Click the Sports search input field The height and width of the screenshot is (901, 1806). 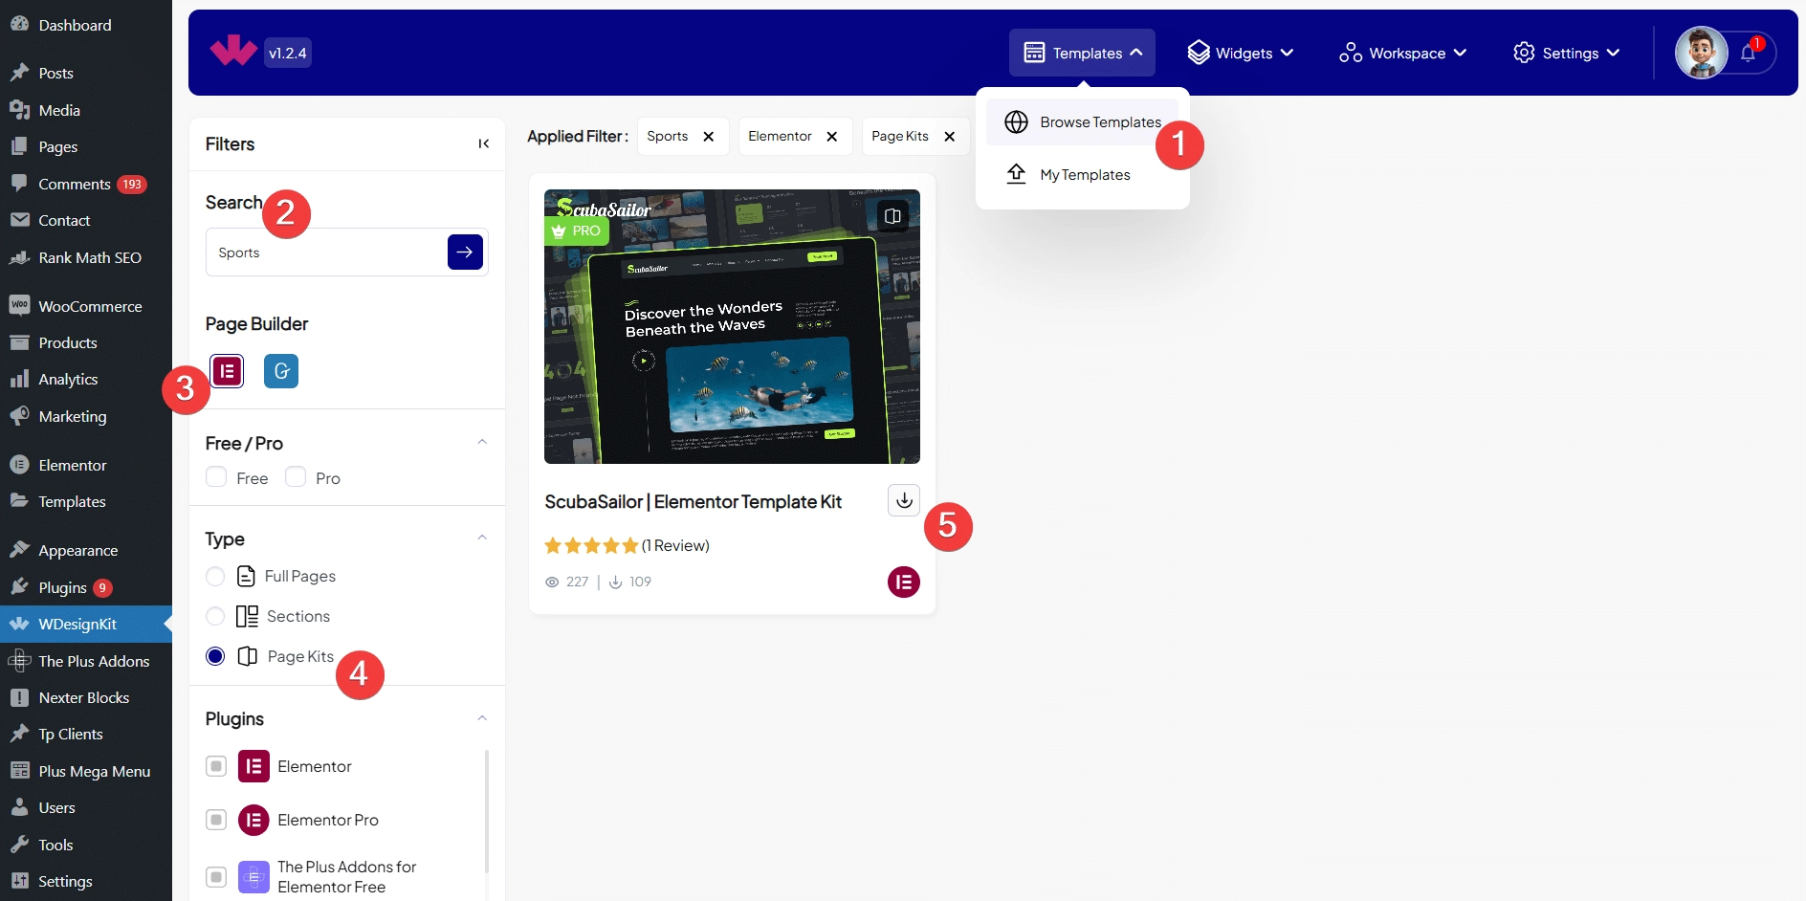pos(325,253)
